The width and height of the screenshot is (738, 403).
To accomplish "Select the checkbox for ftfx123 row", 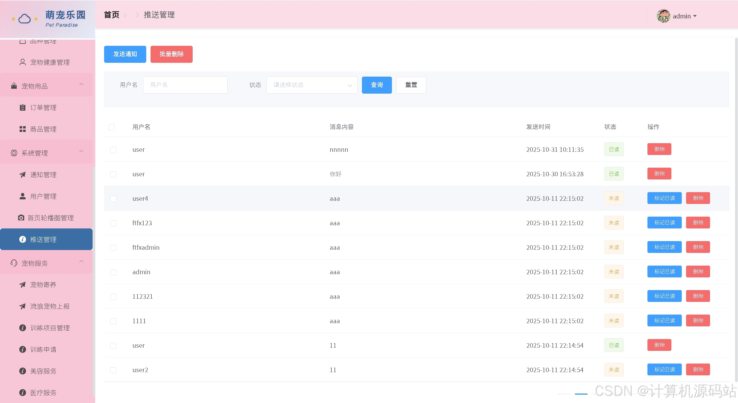I will (113, 223).
